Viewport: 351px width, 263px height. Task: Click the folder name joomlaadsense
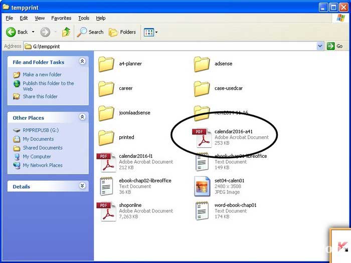tap(134, 113)
